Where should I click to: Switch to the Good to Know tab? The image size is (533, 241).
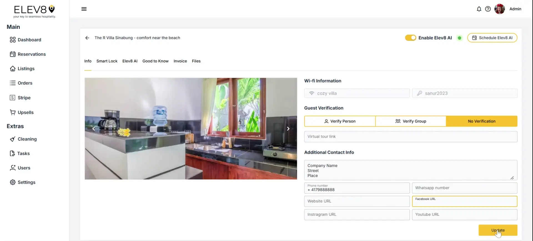(x=155, y=61)
